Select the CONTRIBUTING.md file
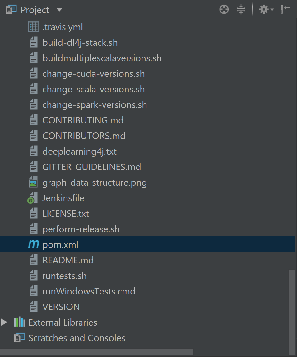This screenshot has width=297, height=357. pyautogui.click(x=83, y=120)
